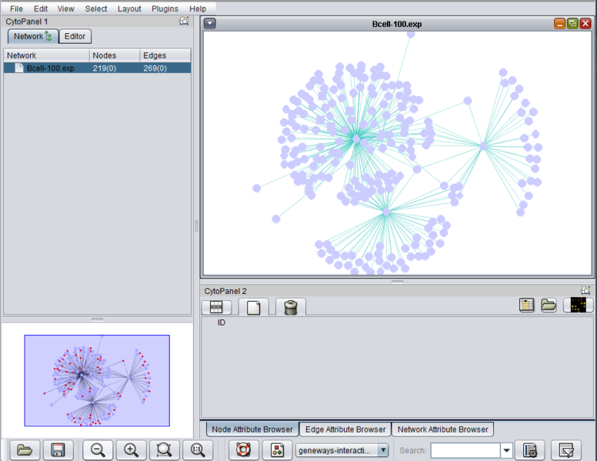Minimize the Bcell-100.exp network window
The height and width of the screenshot is (461, 597).
click(560, 24)
